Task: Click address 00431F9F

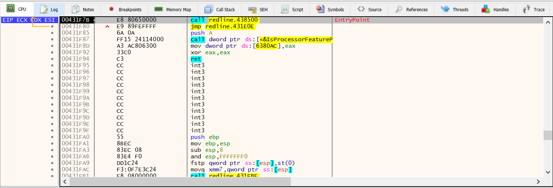Action: coord(75,131)
